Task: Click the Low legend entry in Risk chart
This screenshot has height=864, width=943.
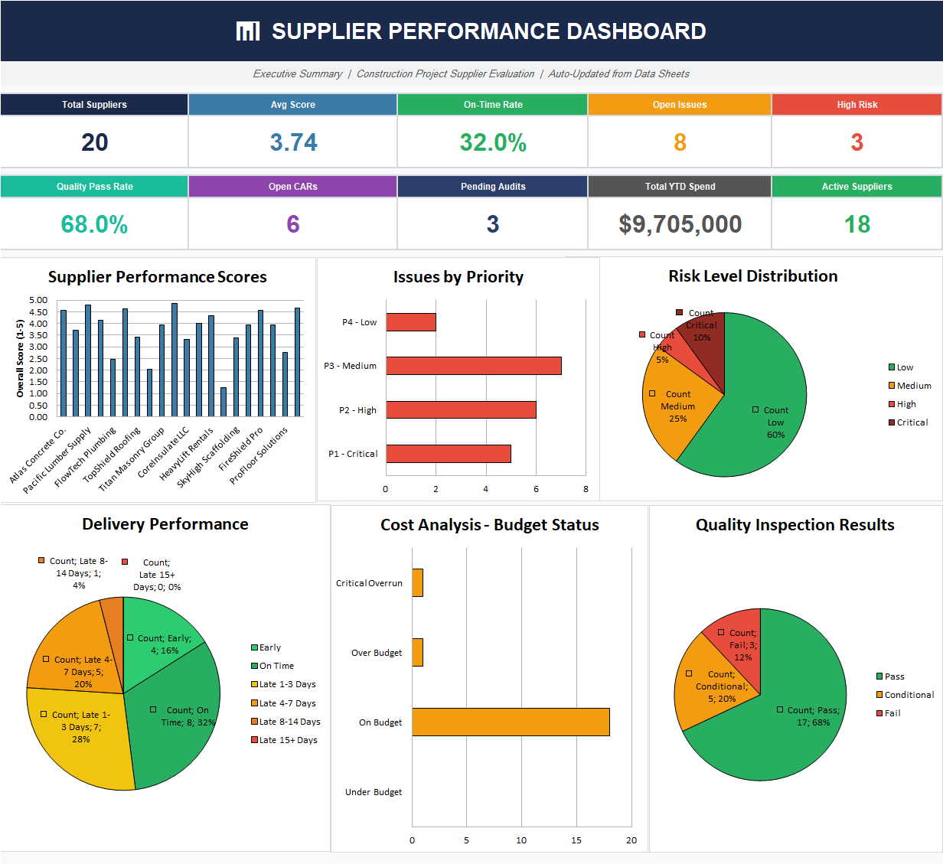Action: (x=901, y=367)
